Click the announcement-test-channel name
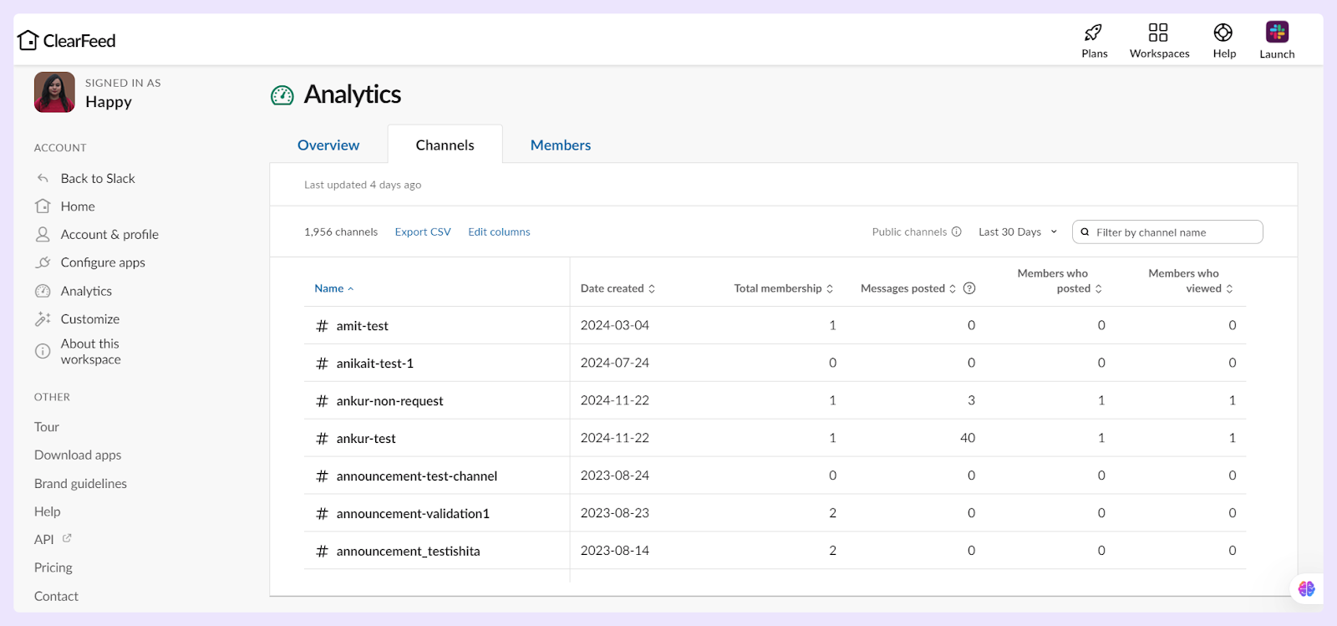The height and width of the screenshot is (626, 1337). [x=416, y=476]
